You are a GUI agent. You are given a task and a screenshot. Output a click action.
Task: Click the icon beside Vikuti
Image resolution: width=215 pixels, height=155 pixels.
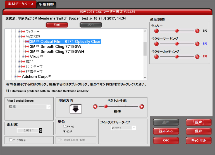(x=27, y=56)
